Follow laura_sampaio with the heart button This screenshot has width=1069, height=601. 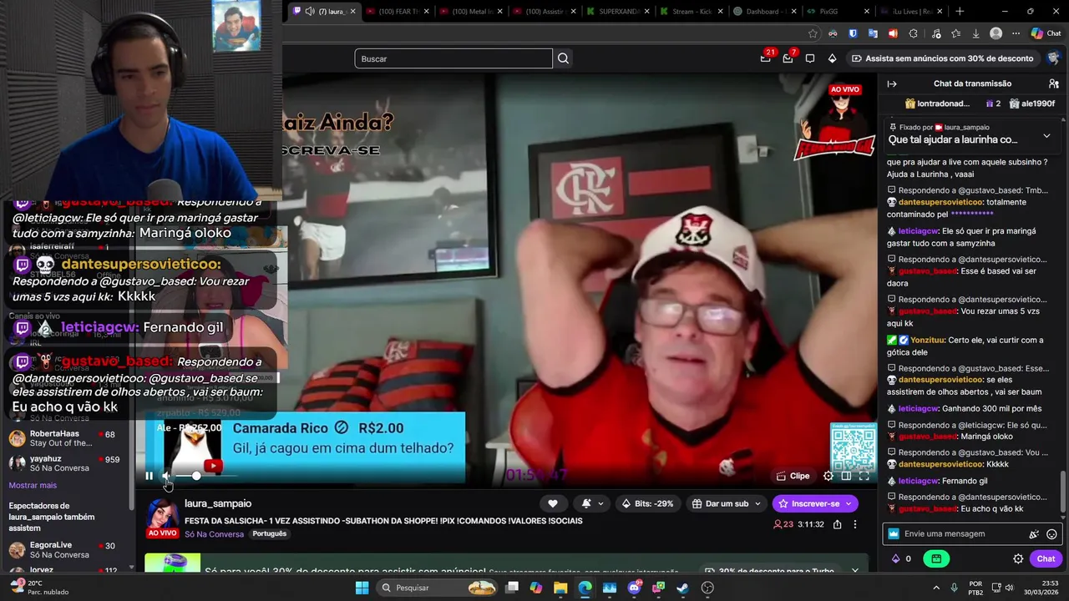pos(553,503)
